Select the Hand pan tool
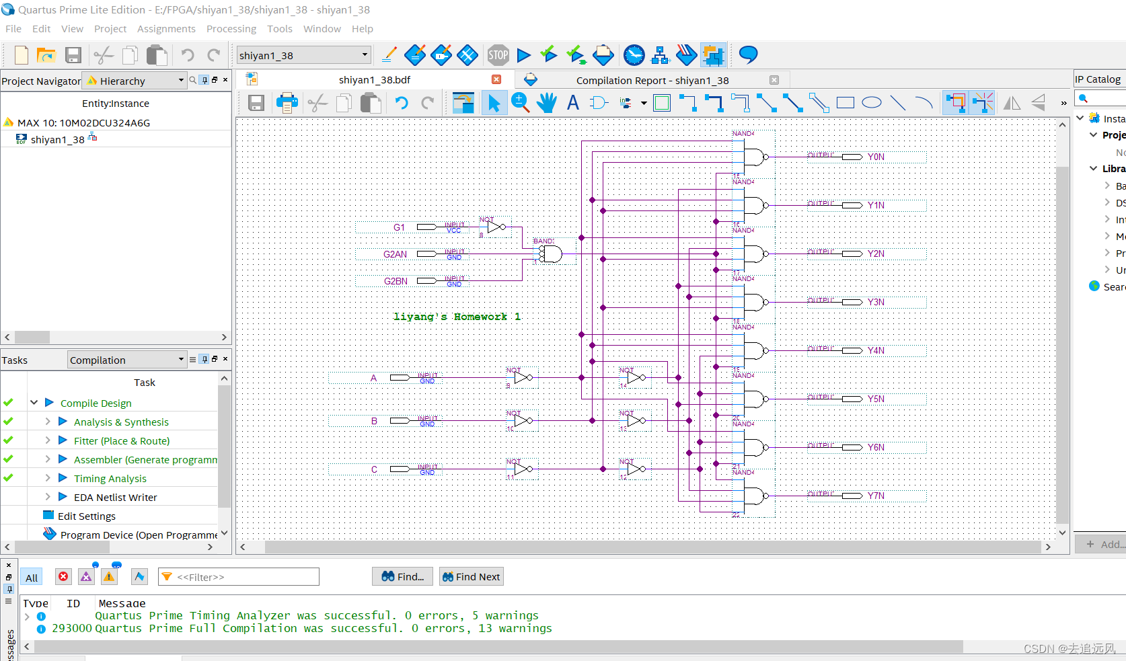1126x661 pixels. (x=546, y=103)
